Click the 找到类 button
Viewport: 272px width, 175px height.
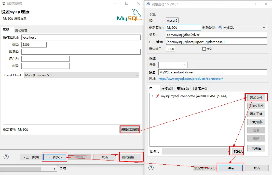pos(238,151)
